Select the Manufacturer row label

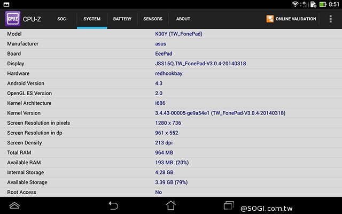(22, 44)
